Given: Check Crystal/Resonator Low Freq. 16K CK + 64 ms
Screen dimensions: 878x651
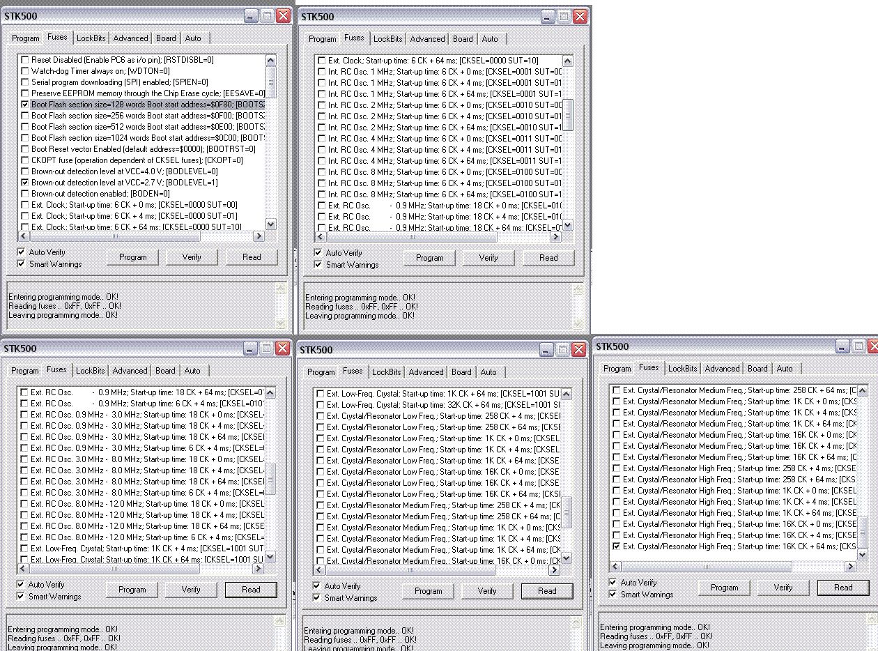Looking at the screenshot, I should point(321,494).
